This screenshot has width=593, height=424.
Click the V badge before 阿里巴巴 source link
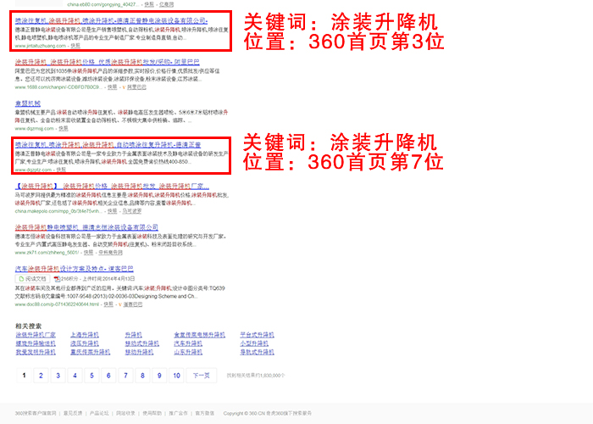pyautogui.click(x=124, y=87)
